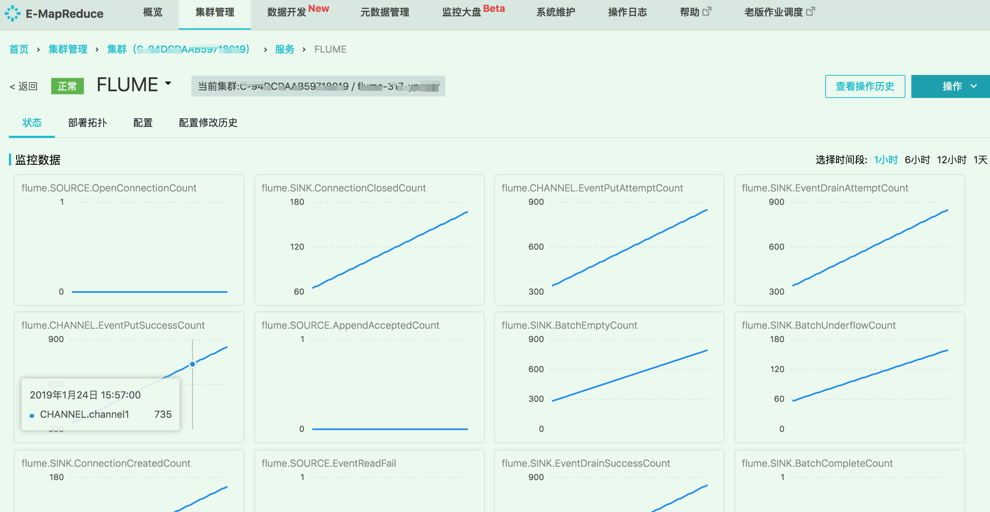Click the flume.SOURCE.AppendAcceptedCount chart
990x512 pixels.
[x=369, y=377]
